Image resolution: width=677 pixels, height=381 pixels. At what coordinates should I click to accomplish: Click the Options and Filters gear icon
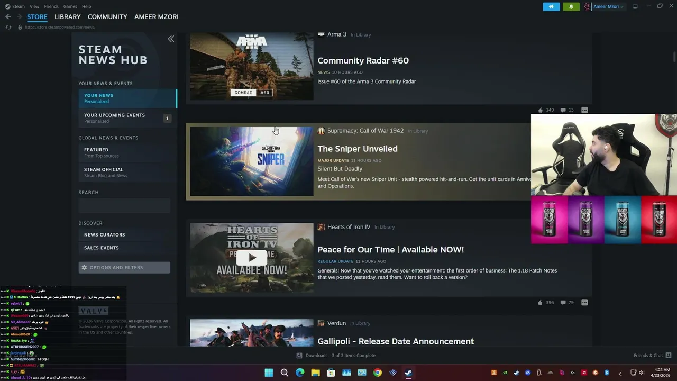[x=84, y=268]
